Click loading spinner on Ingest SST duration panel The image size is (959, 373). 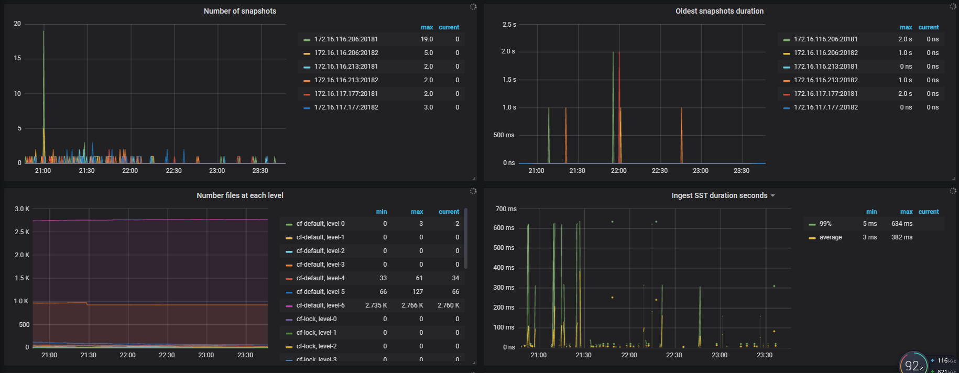click(953, 191)
